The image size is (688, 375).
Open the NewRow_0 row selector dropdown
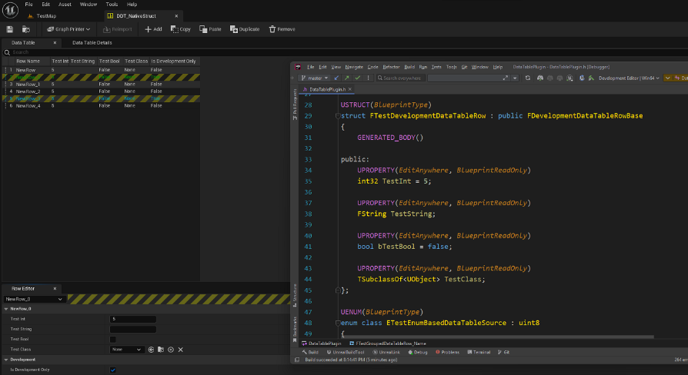click(x=35, y=299)
